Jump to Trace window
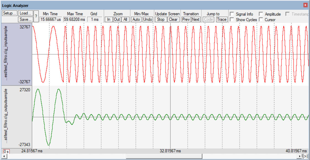This screenshot has width=310, height=160. (221, 19)
